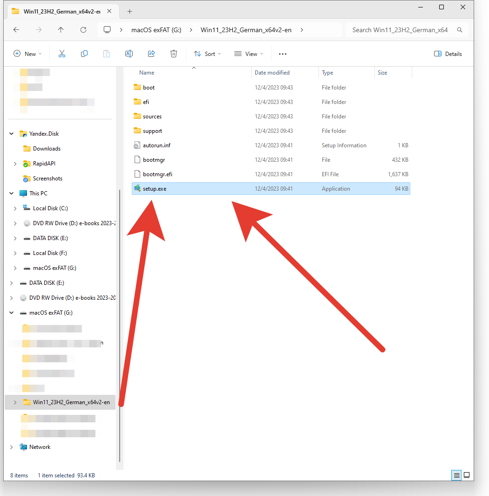Viewport: 489px width, 496px height.
Task: Go up one folder level
Action: 61,30
